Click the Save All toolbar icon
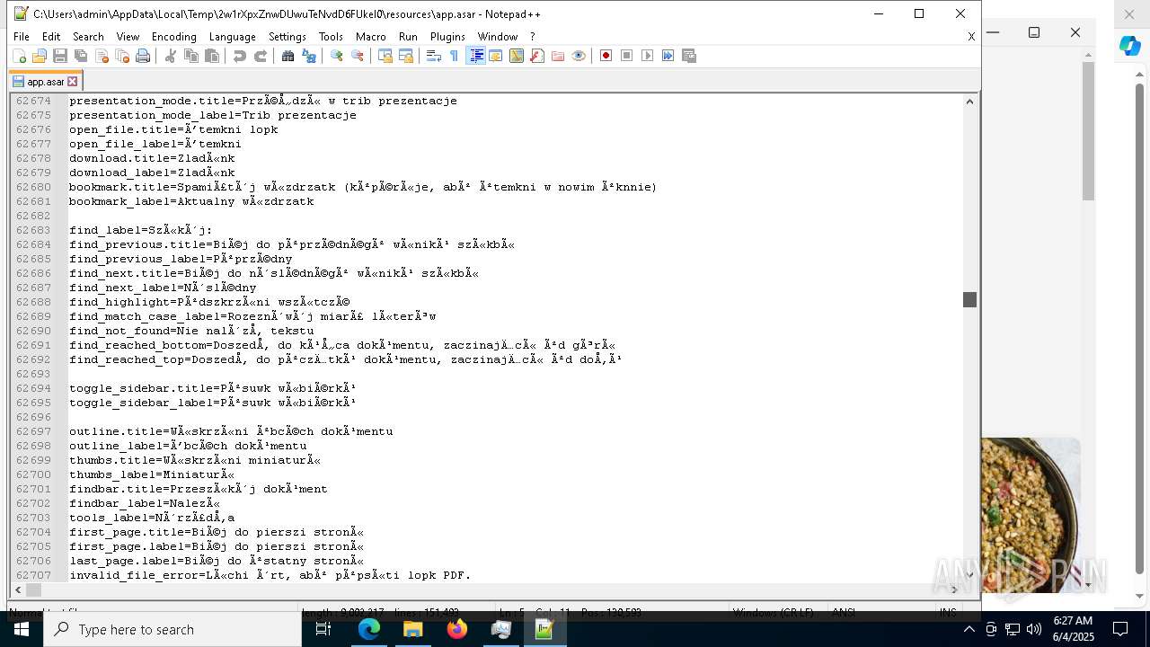The height and width of the screenshot is (647, 1150). (81, 56)
